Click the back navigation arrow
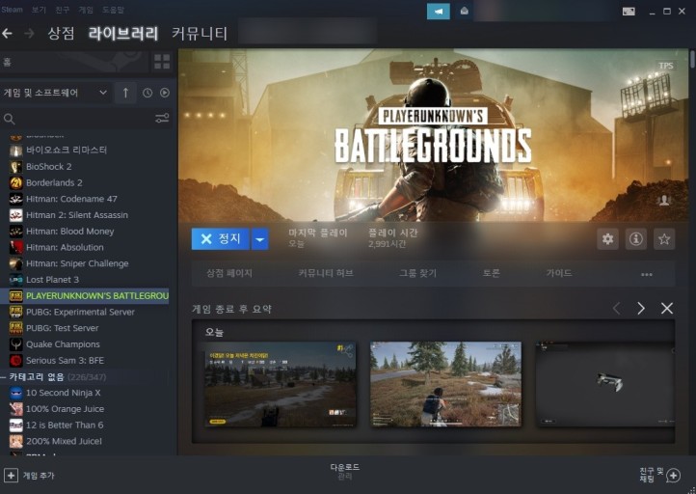The width and height of the screenshot is (696, 494). [x=7, y=34]
